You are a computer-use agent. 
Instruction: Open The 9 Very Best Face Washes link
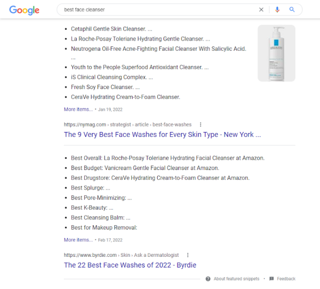click(x=162, y=134)
